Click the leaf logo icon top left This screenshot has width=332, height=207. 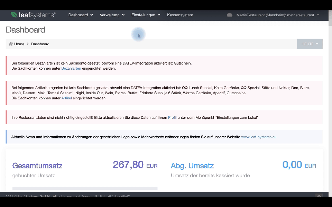tap(14, 15)
